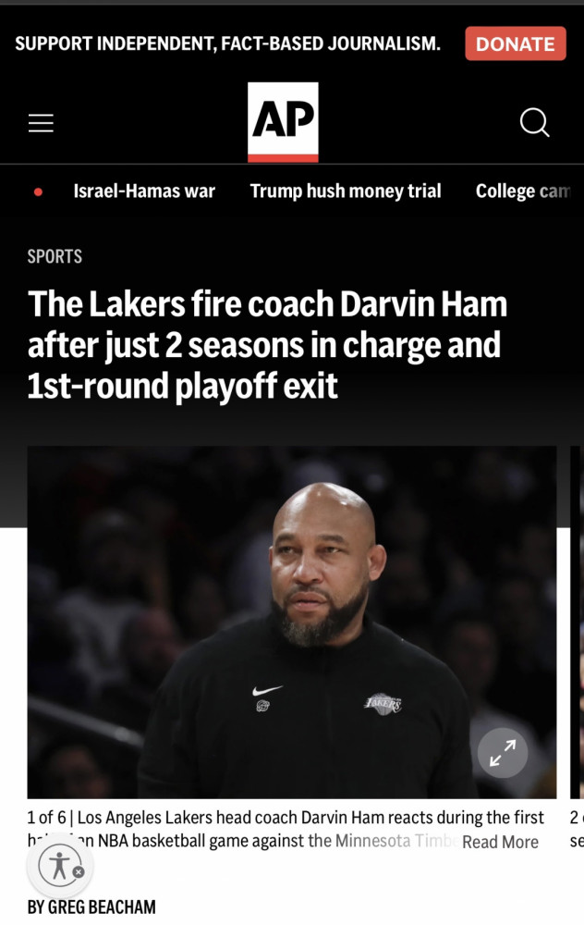Click the Support independent journalism banner text
Viewport: 584px width, 925px height.
coord(227,43)
